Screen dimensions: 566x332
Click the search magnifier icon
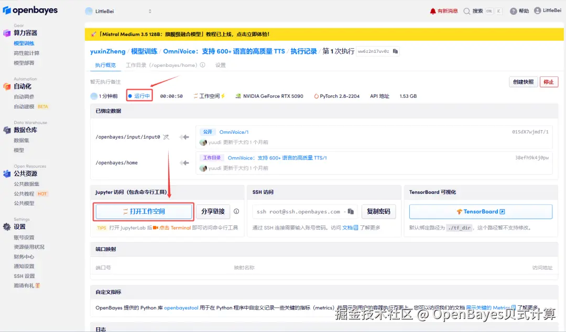pos(467,11)
